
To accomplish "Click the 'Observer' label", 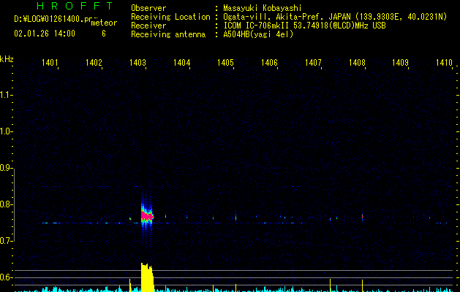I will coord(148,8).
